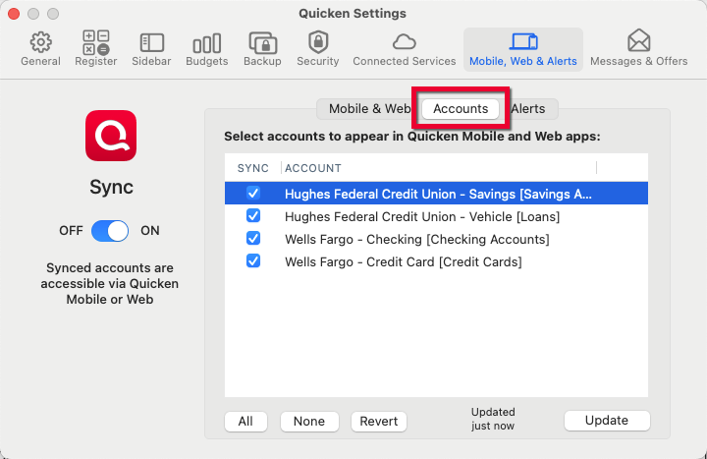
Task: Click the All button
Action: pos(245,421)
